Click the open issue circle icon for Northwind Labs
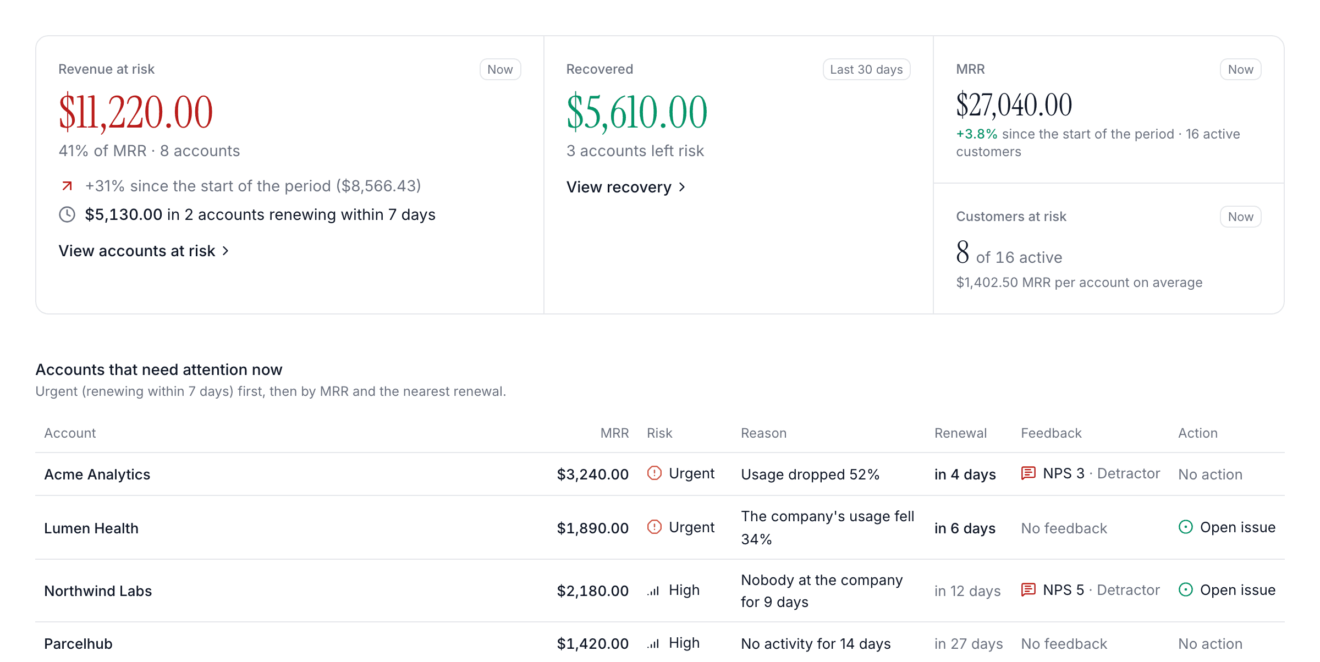The height and width of the screenshot is (662, 1320). point(1186,589)
